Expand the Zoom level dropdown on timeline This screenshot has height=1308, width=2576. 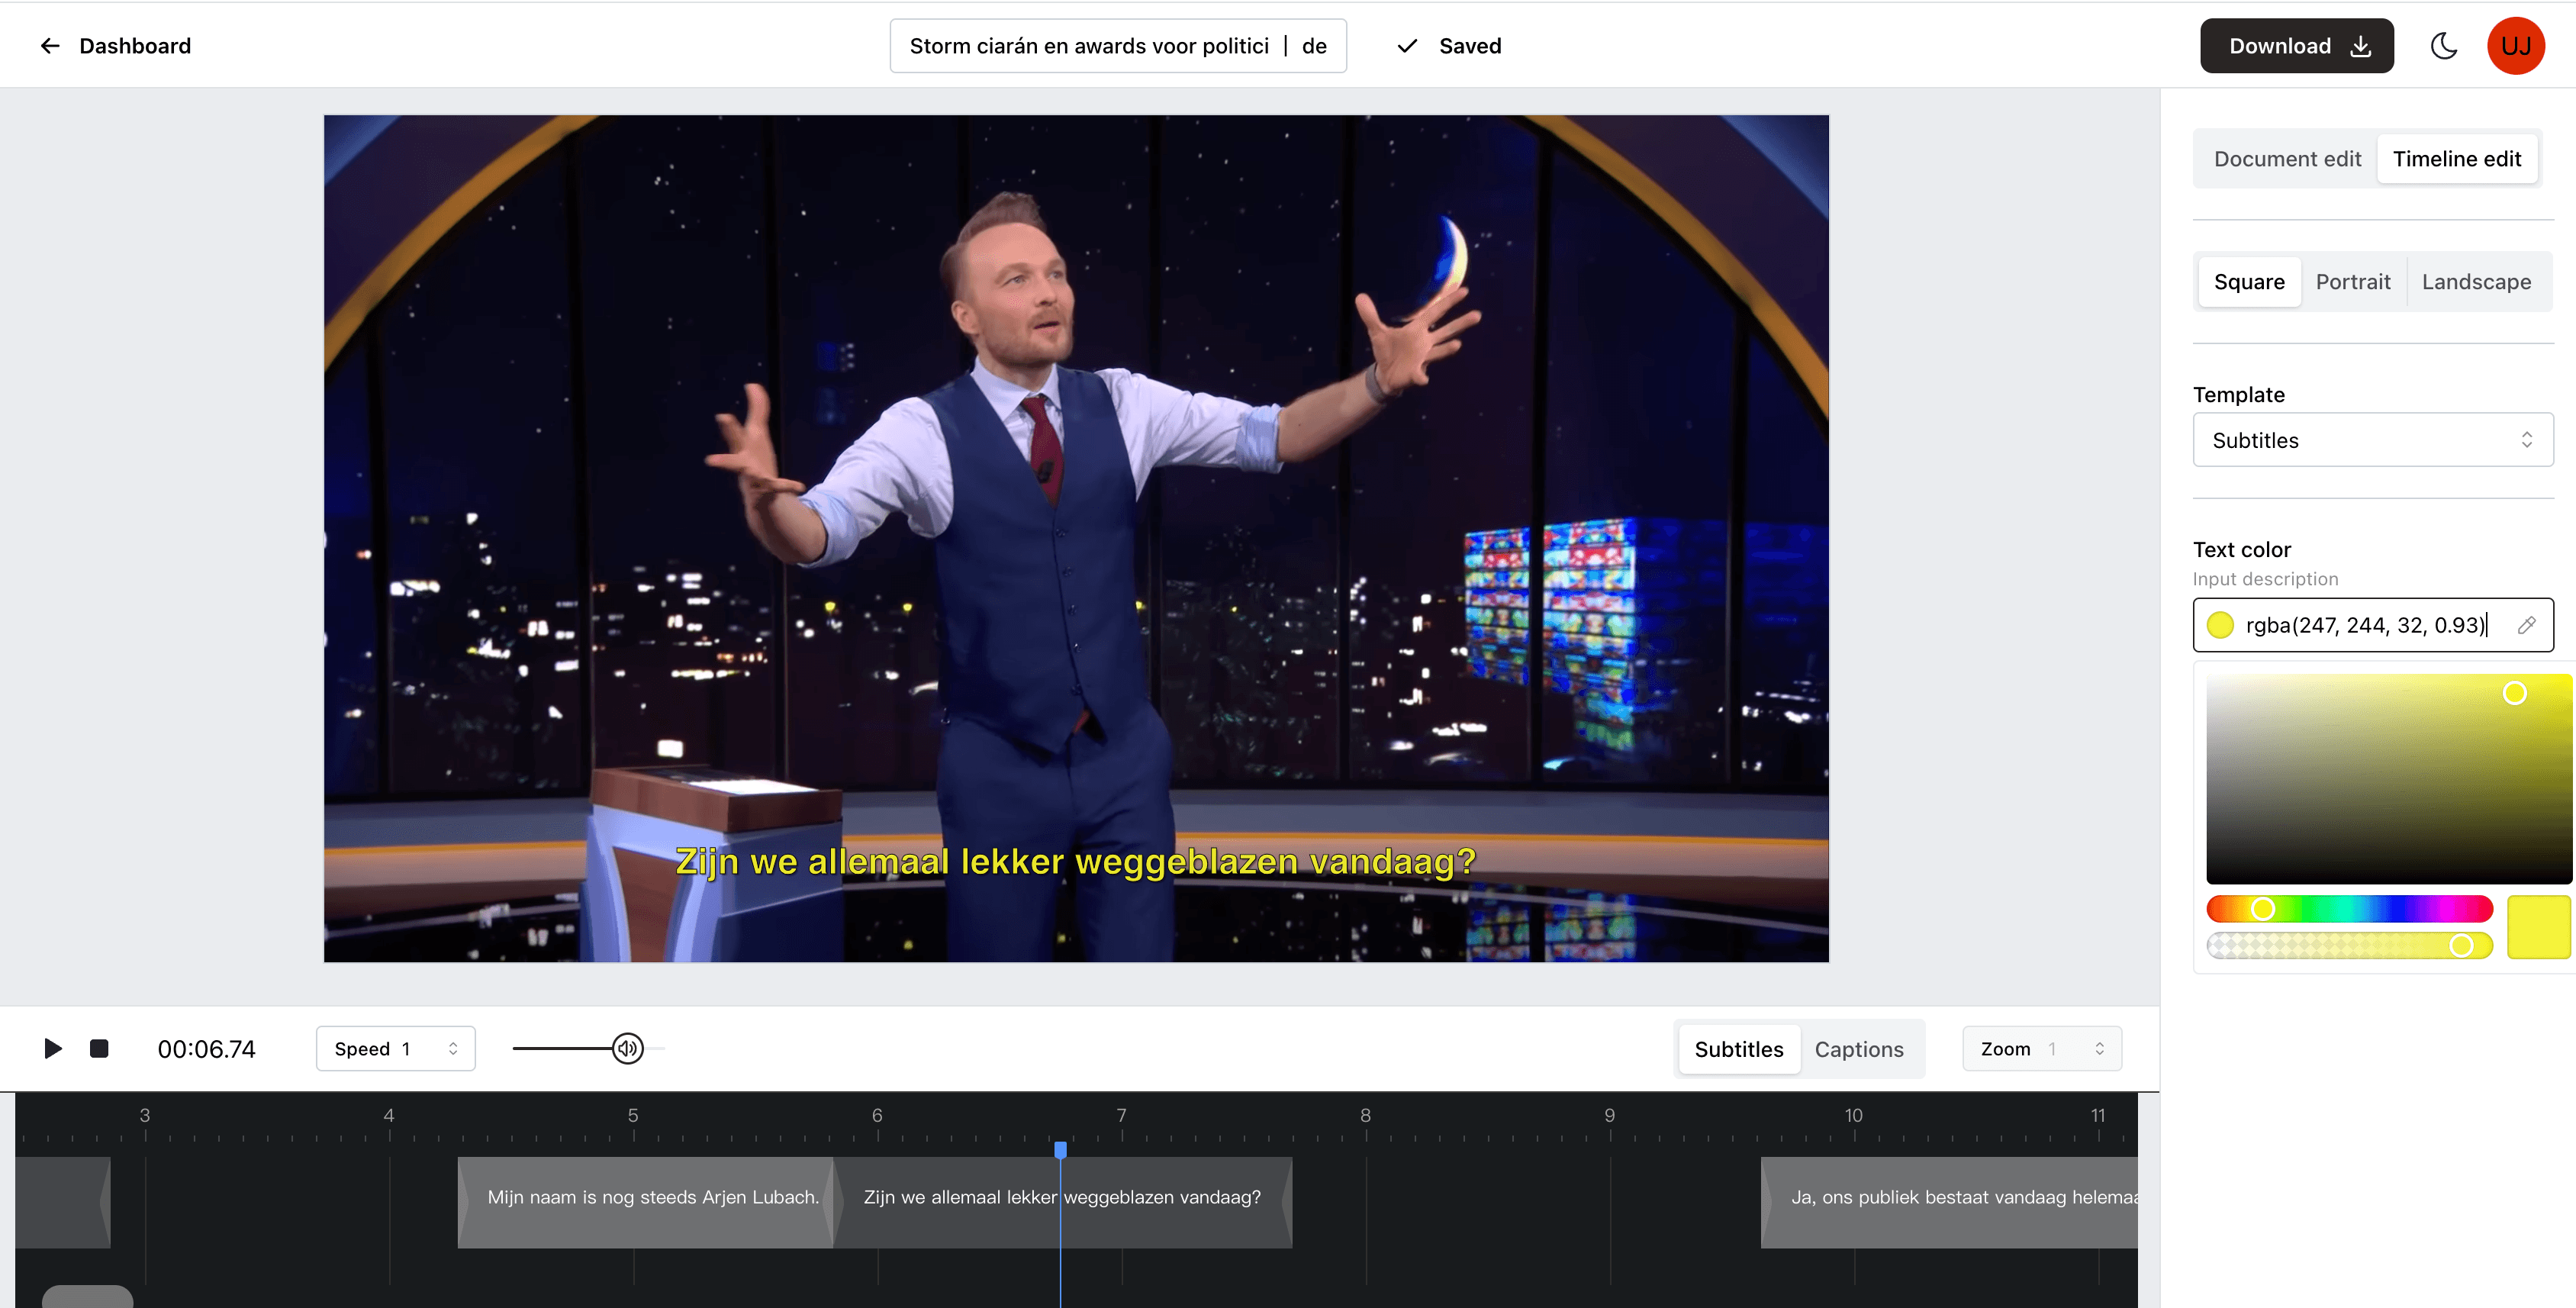point(2099,1048)
